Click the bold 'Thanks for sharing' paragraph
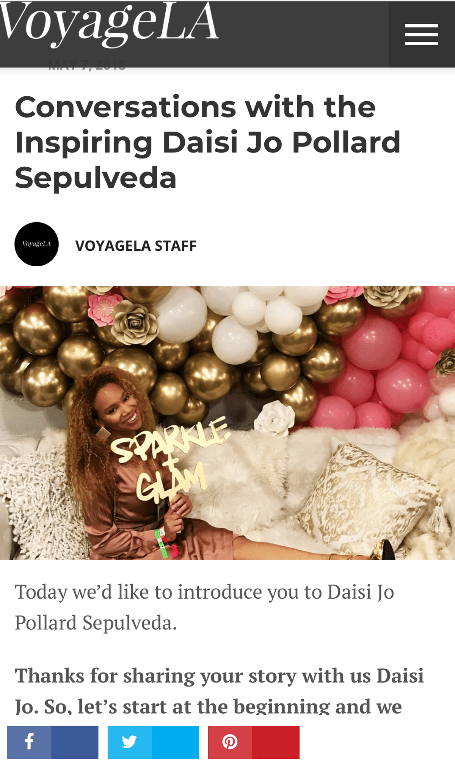Image resolution: width=455 pixels, height=769 pixels. 219,690
